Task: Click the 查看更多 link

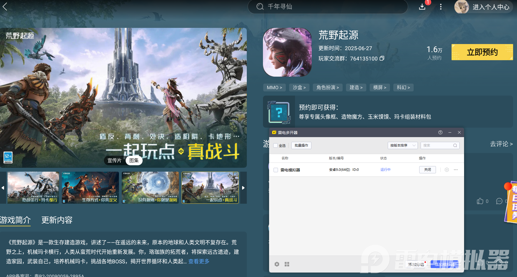Action: [x=199, y=261]
